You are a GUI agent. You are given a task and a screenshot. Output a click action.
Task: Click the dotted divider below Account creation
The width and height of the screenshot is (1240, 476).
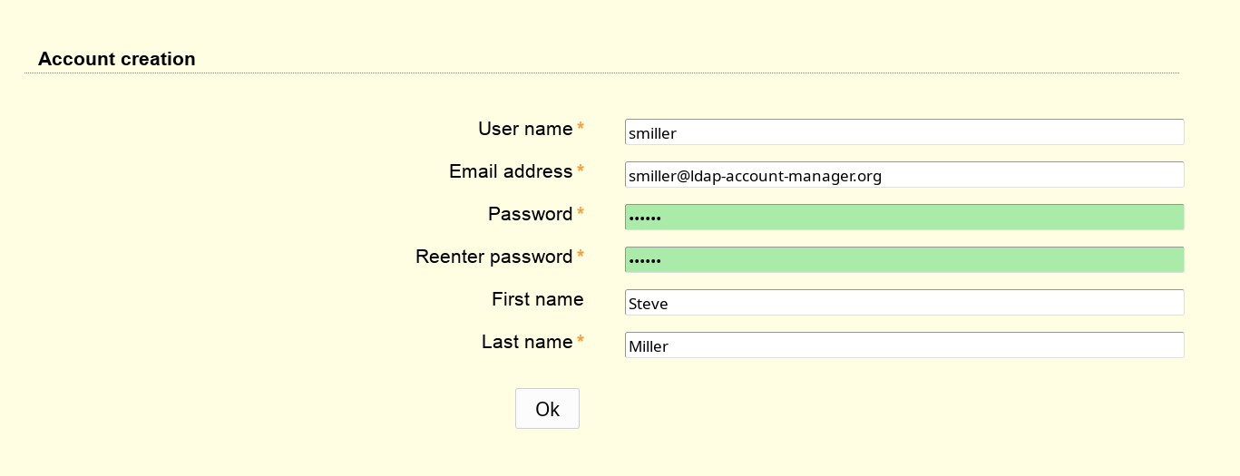pyautogui.click(x=600, y=73)
